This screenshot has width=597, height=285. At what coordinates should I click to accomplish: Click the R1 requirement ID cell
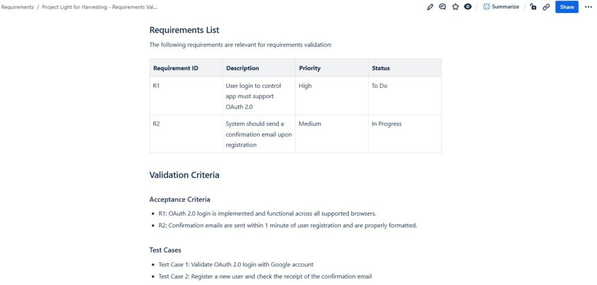click(x=156, y=85)
